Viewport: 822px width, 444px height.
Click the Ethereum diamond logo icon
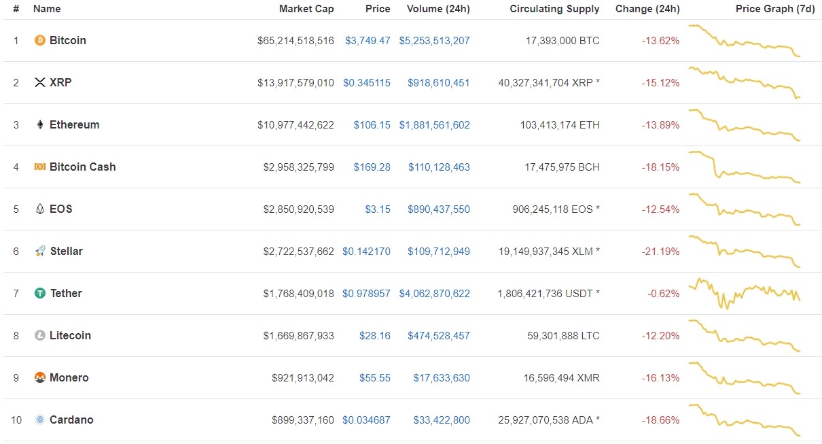tap(40, 125)
